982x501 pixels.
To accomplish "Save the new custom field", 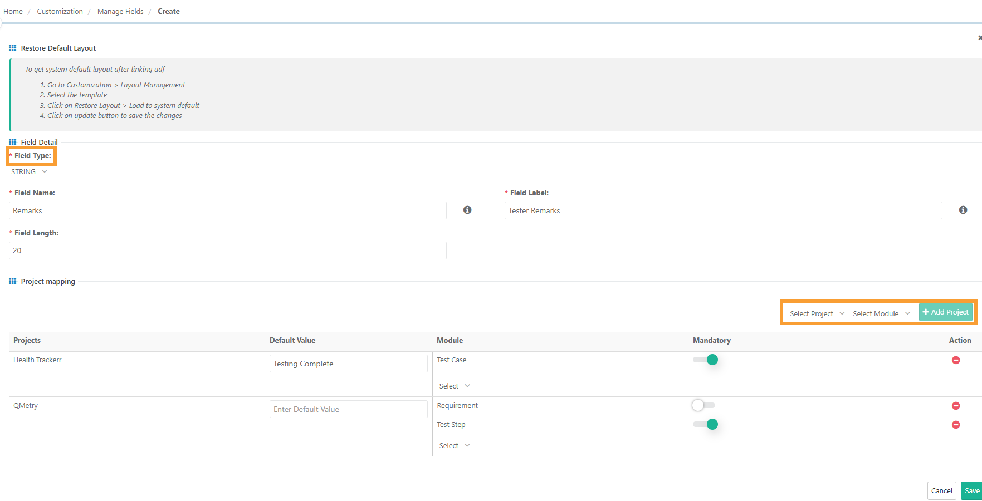I will (972, 490).
